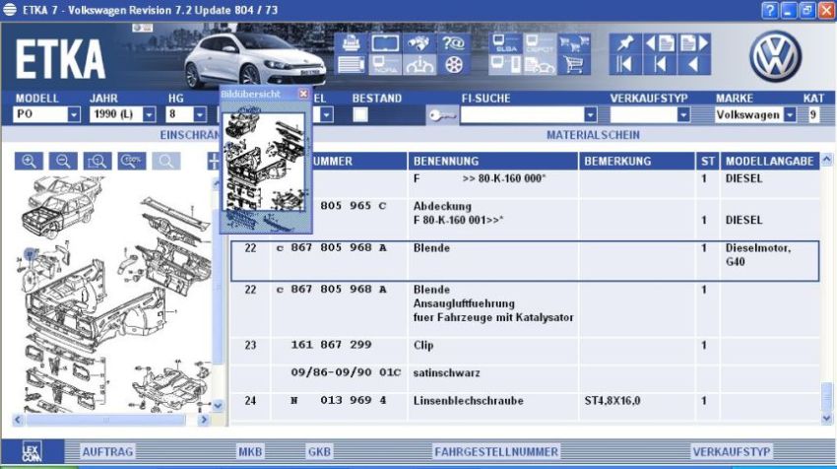This screenshot has width=837, height=469.
Task: Click the zoom in magnifier above the diagram
Action: (x=29, y=161)
